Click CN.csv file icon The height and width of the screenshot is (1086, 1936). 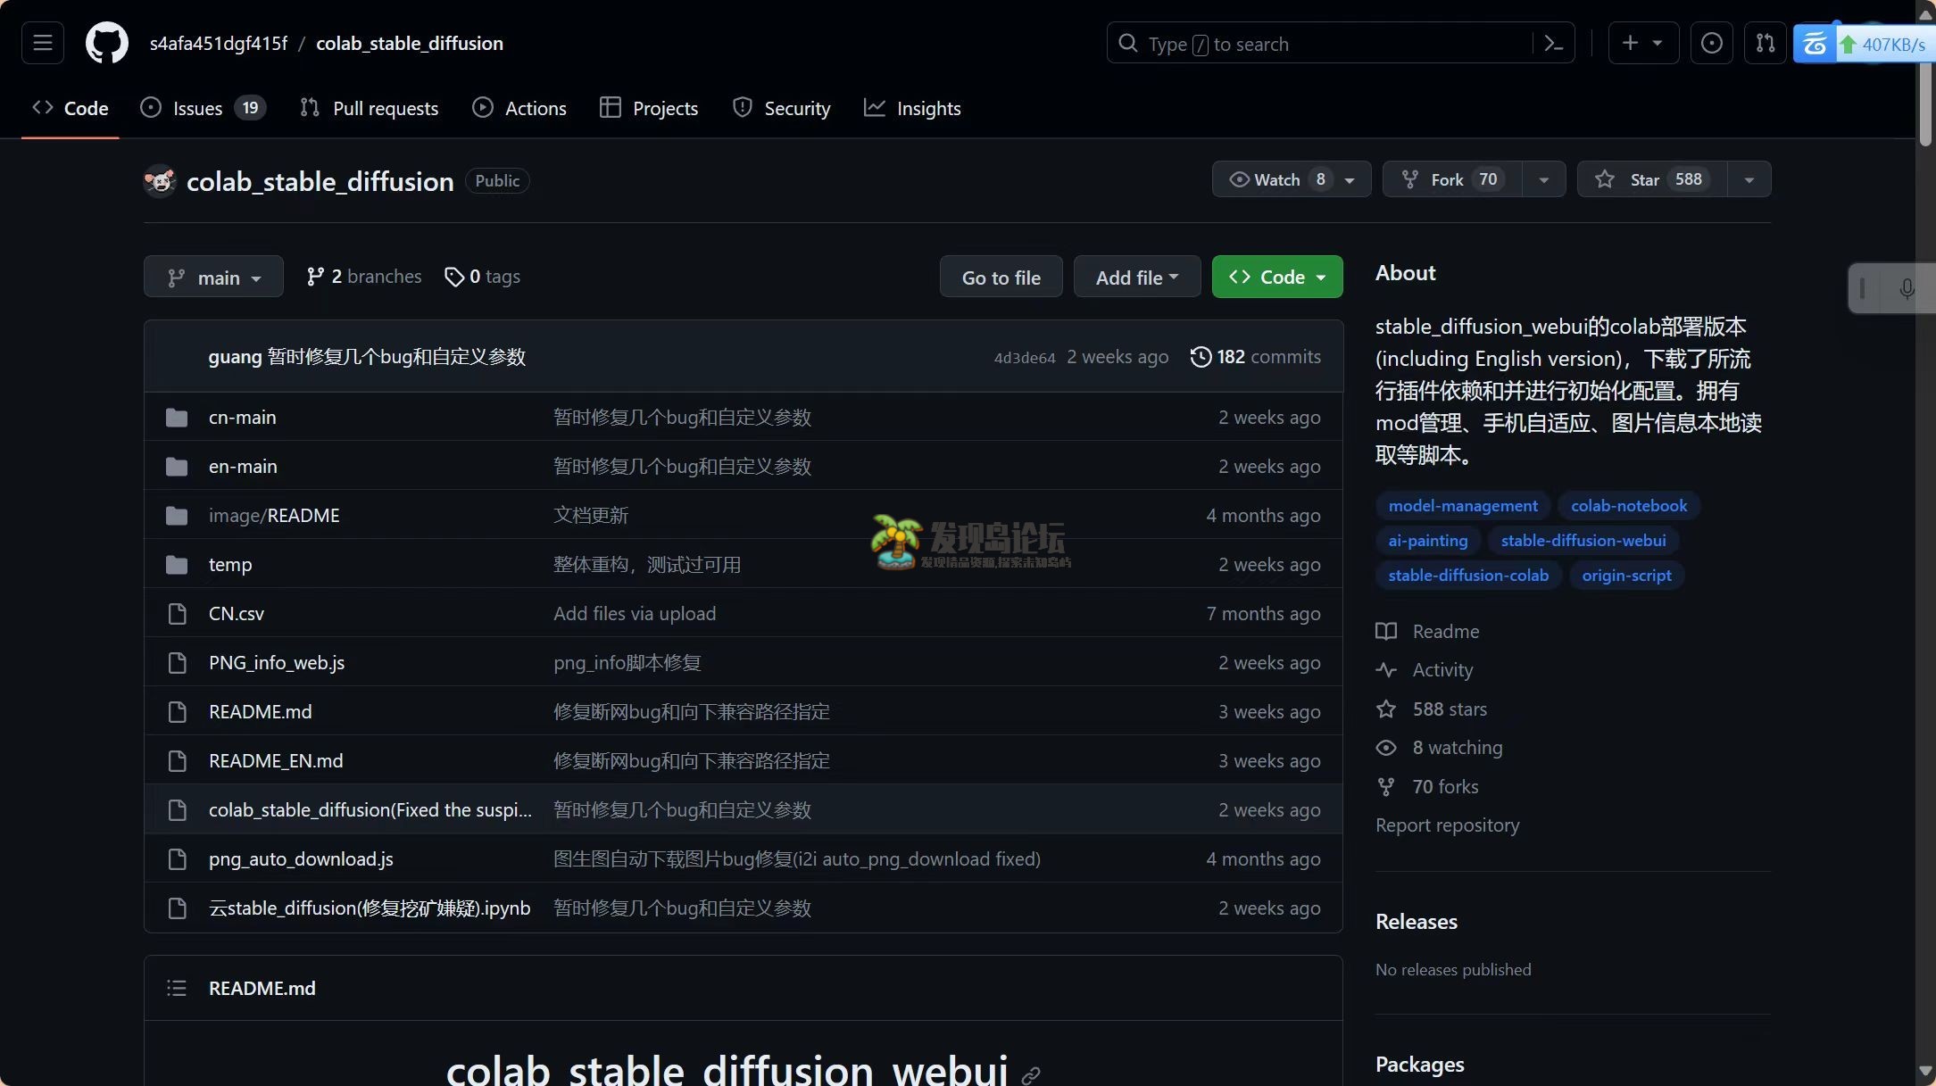tap(178, 614)
